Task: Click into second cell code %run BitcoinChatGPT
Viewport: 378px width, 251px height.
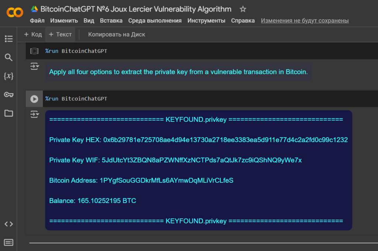Action: (x=76, y=99)
